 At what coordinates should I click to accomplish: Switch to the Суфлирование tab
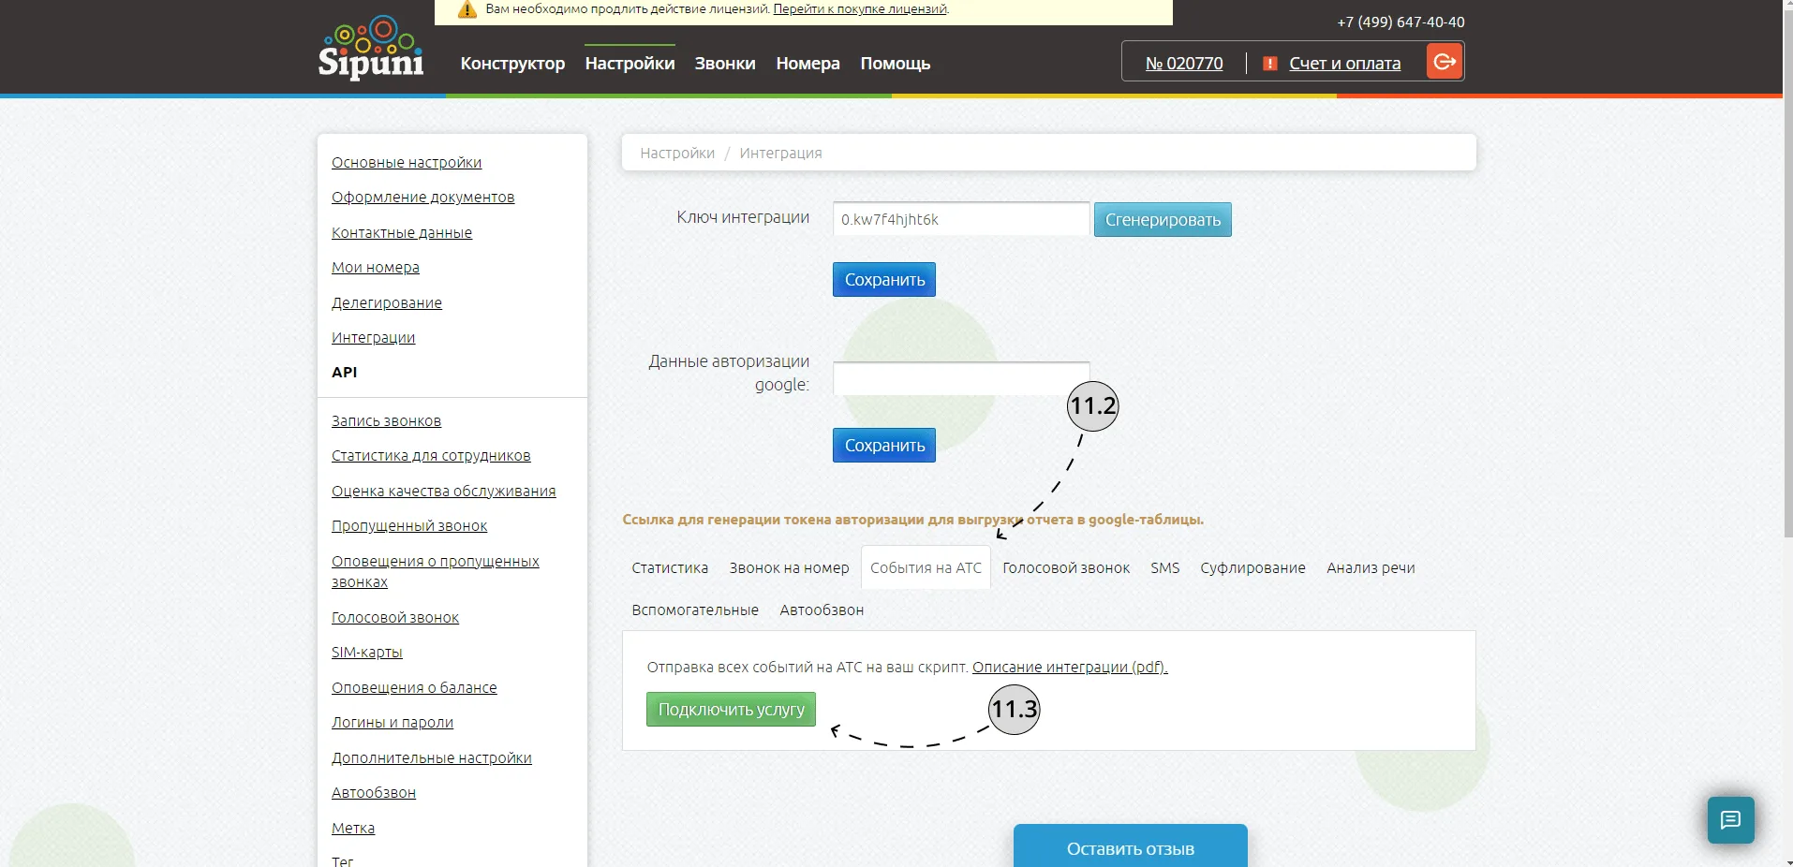[x=1252, y=567]
